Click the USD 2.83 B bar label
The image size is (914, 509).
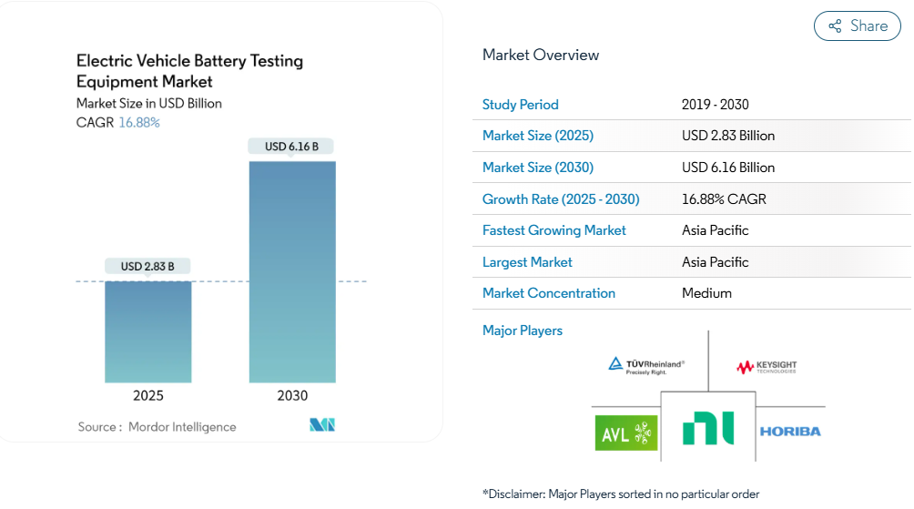[x=148, y=266]
